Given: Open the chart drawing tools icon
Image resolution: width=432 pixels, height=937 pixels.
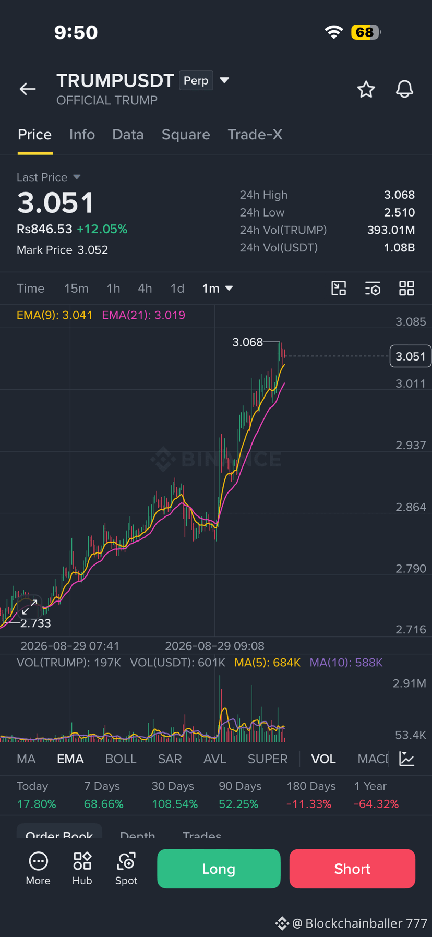Looking at the screenshot, I should point(339,289).
